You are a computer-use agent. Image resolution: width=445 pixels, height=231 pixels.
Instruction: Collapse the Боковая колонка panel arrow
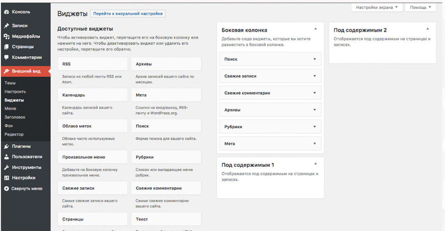pos(315,29)
